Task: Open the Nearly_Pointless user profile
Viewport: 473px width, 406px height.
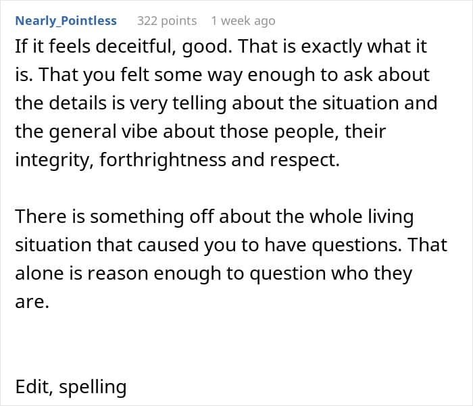Action: [x=66, y=21]
